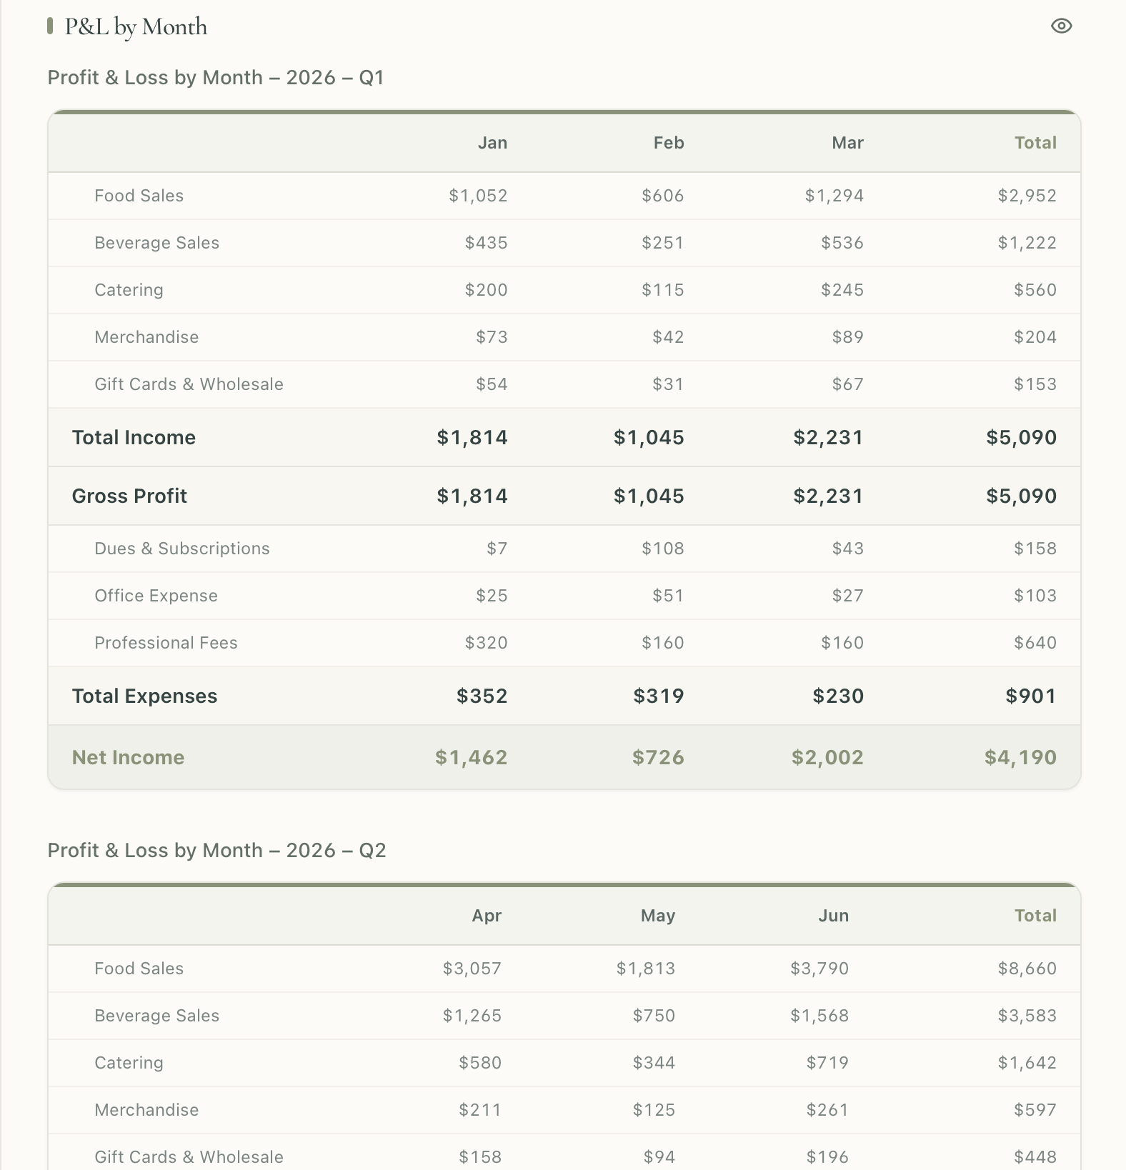Click the Feb column header
1126x1170 pixels.
pos(669,143)
